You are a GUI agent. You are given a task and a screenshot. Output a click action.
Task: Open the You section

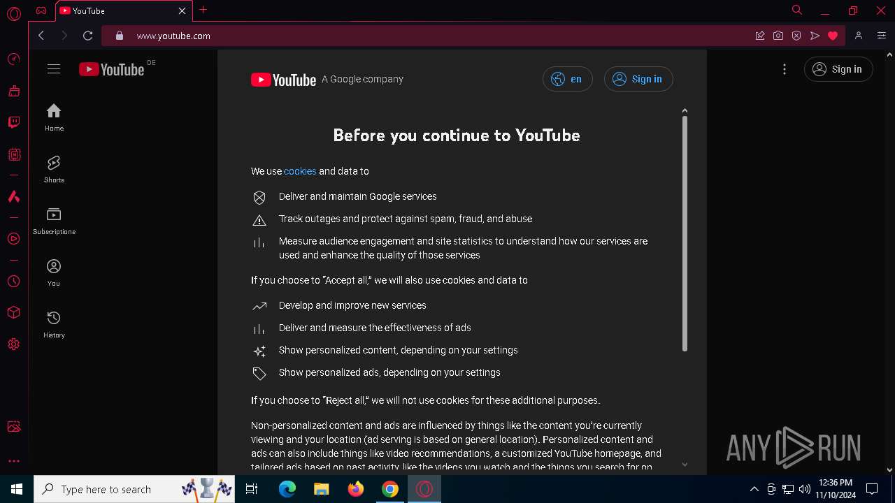54,272
